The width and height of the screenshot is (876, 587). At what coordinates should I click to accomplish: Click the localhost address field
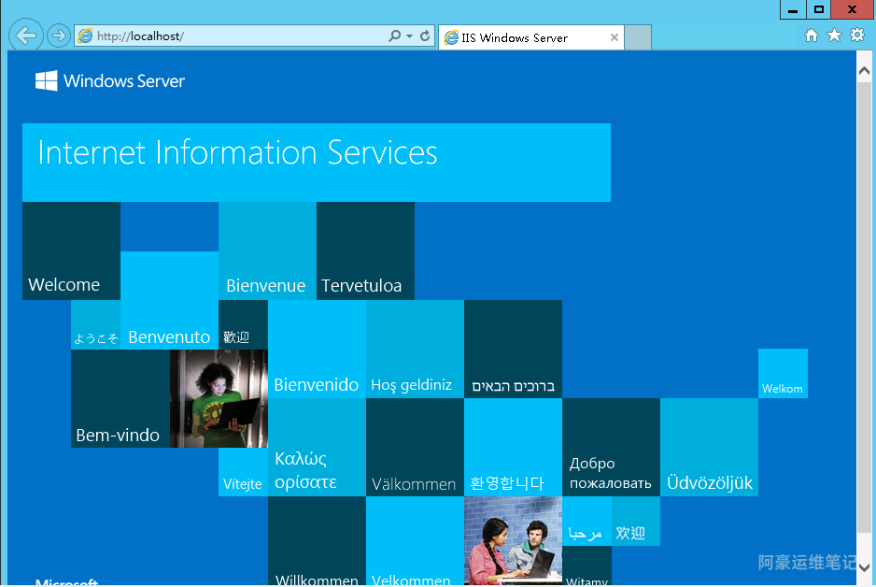point(233,36)
